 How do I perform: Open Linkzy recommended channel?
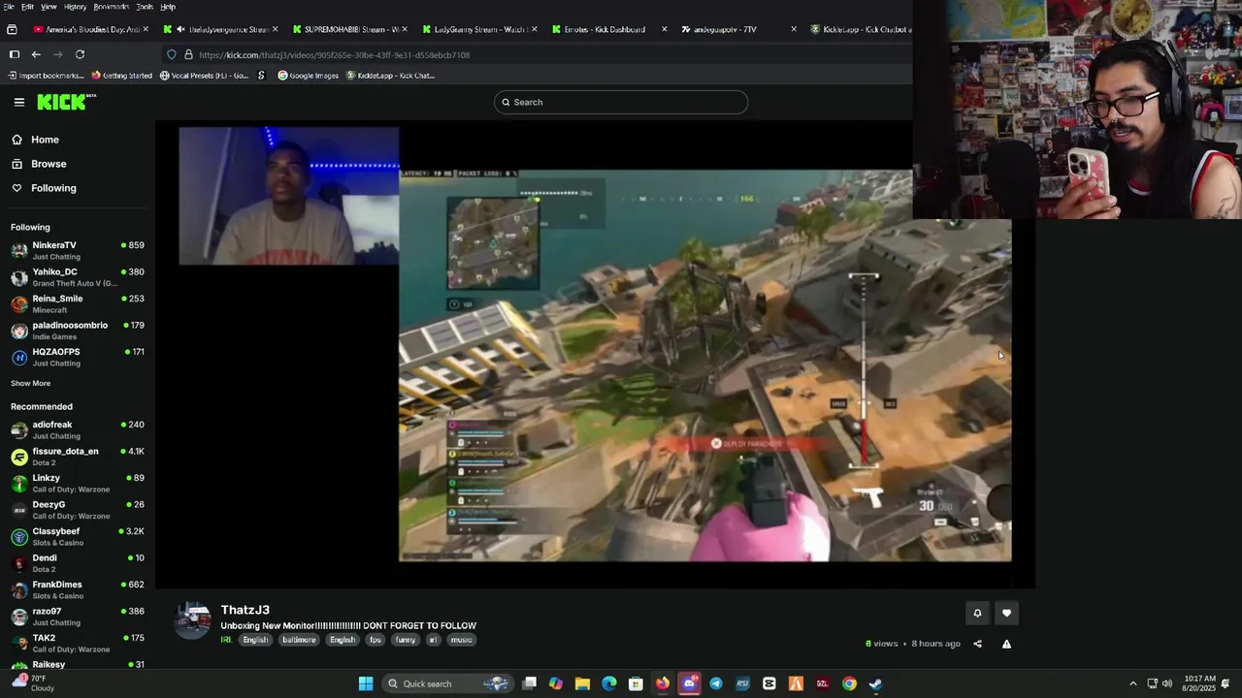[x=78, y=483]
